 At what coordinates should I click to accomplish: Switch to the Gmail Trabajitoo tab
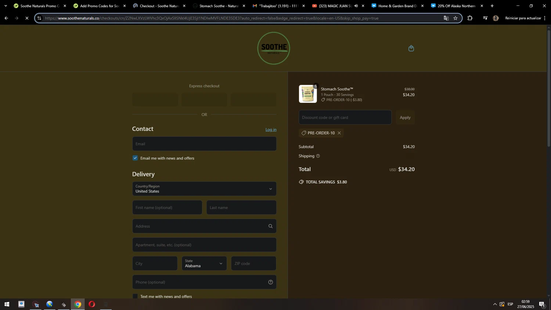pos(278,6)
